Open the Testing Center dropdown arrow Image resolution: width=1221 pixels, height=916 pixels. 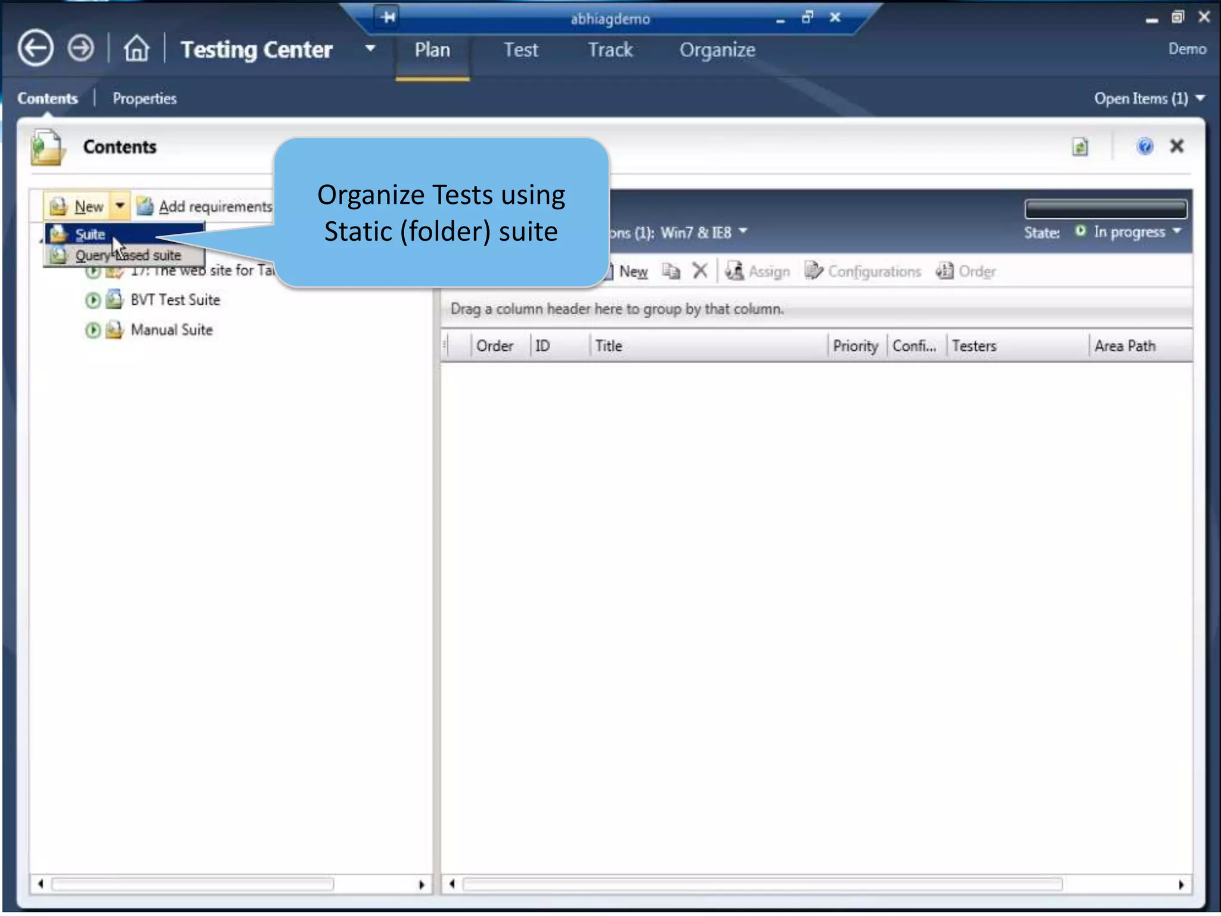click(x=370, y=48)
